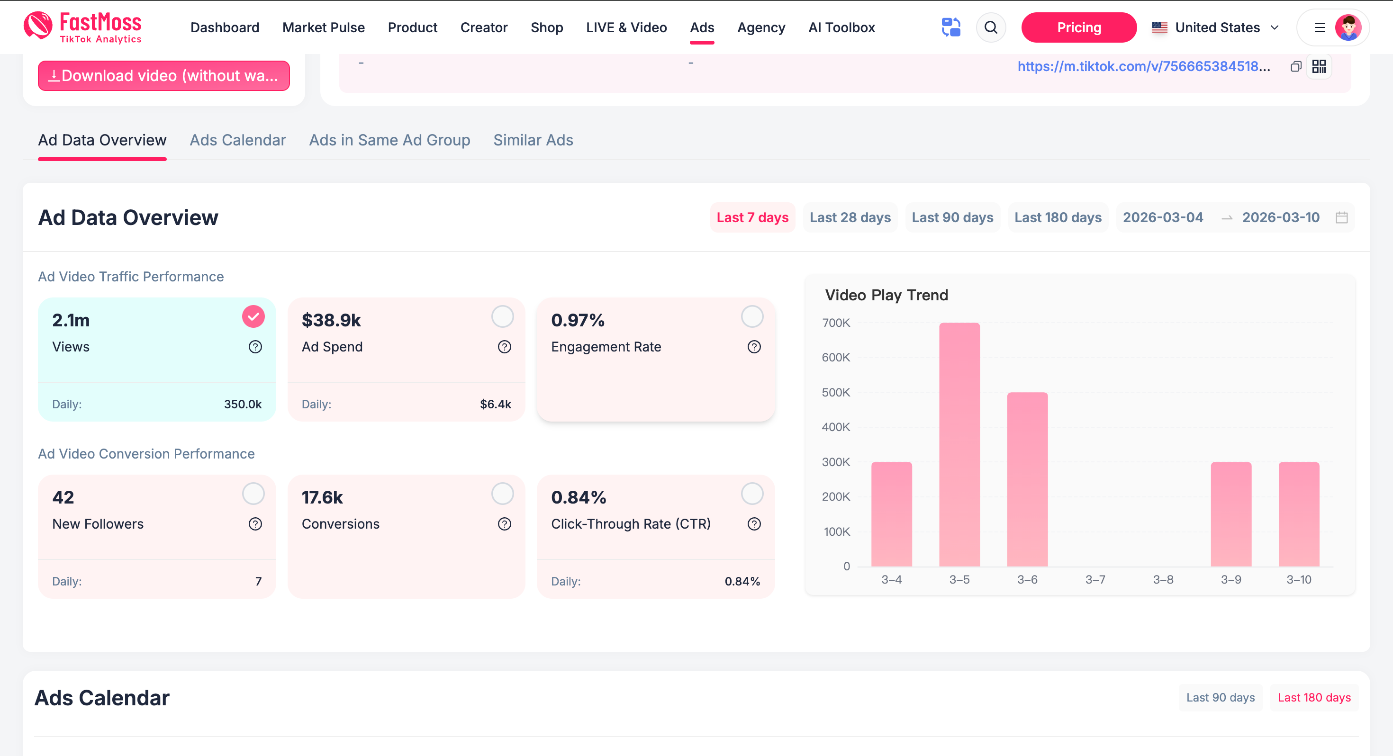Copy the TikTok video link icon

click(1296, 66)
